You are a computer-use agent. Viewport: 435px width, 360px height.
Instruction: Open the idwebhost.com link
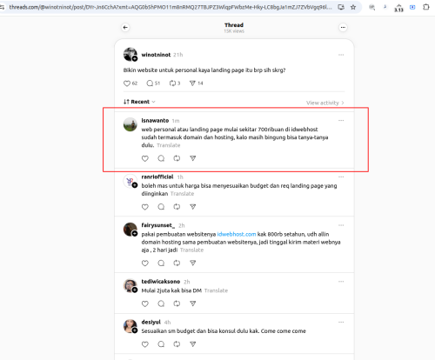(237, 234)
